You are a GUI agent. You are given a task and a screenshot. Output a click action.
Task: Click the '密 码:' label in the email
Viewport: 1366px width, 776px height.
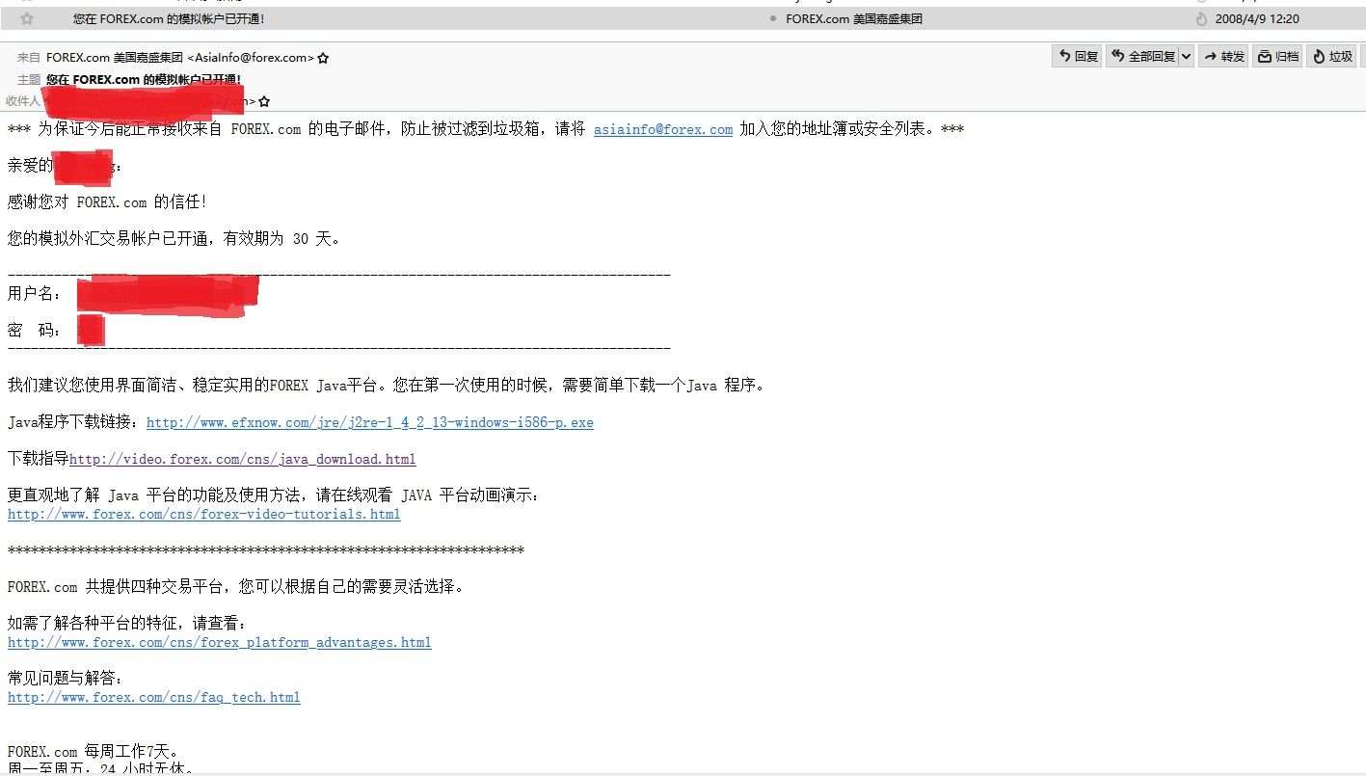(x=35, y=331)
